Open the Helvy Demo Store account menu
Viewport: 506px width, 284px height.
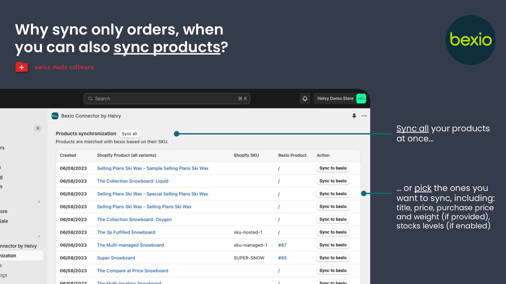(x=340, y=98)
